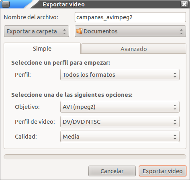Click the arrows on the Calidad combo box
This screenshot has height=180, width=190.
(x=175, y=137)
